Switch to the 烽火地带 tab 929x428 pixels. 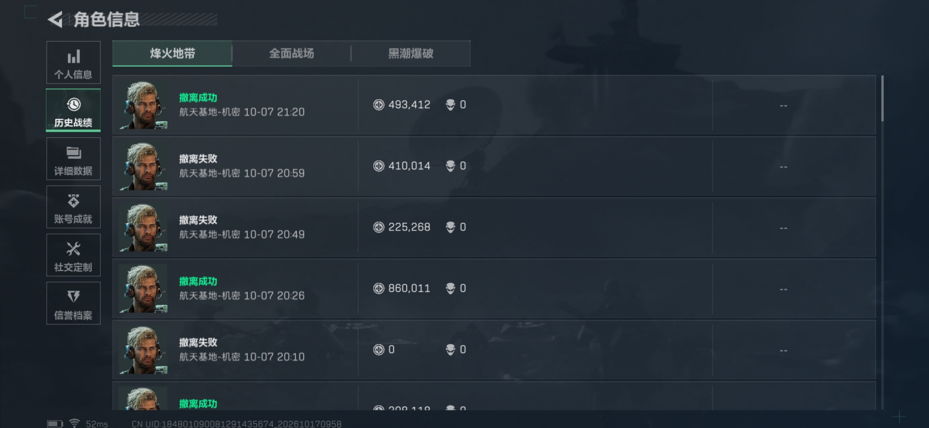[172, 53]
